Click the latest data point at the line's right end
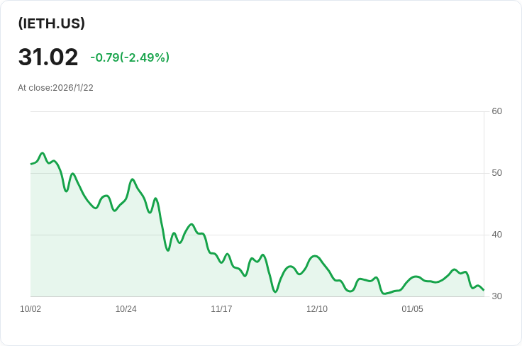Screen dimensions: 522x346 coord(483,289)
